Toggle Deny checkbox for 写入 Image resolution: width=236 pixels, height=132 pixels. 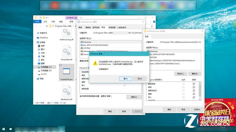point(194,97)
